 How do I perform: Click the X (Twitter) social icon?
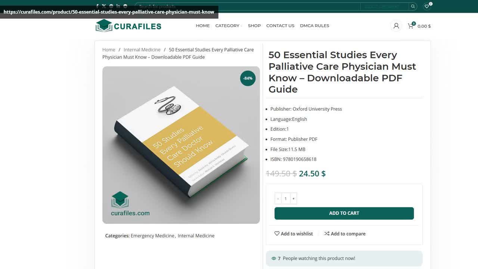coord(104,6)
